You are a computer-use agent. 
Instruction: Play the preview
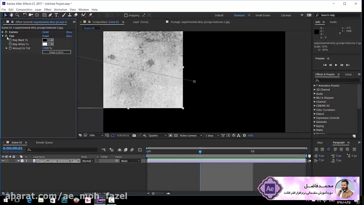point(336,65)
